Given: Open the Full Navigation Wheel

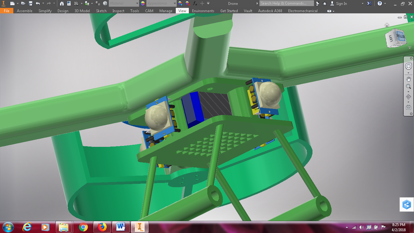Looking at the screenshot, I should [409, 66].
